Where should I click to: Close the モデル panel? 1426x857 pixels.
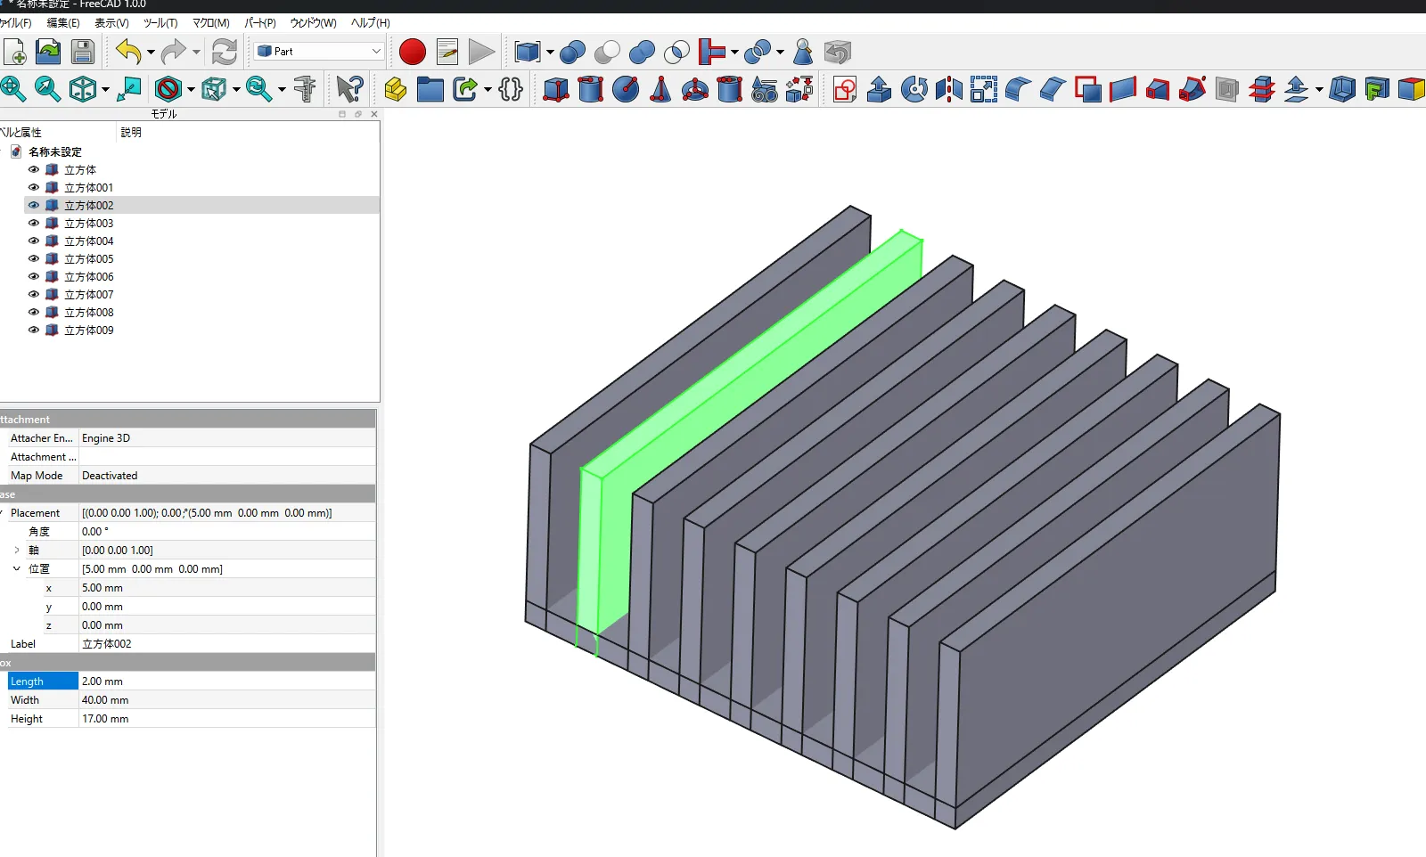(374, 114)
